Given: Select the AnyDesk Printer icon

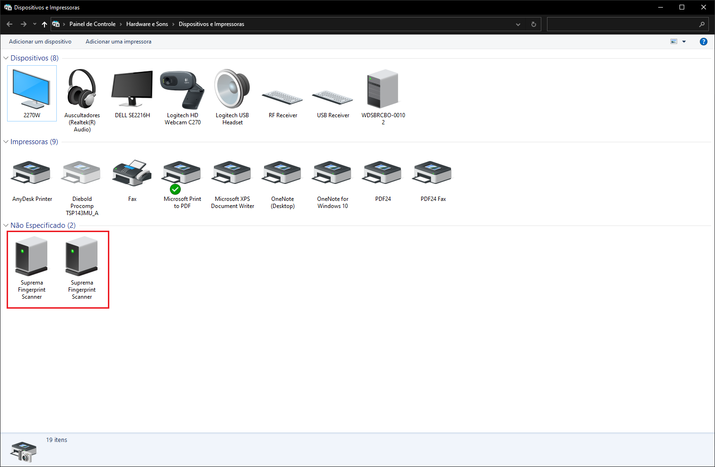Looking at the screenshot, I should pyautogui.click(x=32, y=173).
